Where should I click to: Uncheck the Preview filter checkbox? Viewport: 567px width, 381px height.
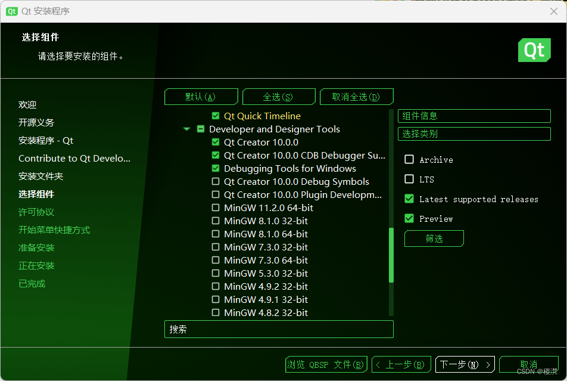tap(409, 218)
